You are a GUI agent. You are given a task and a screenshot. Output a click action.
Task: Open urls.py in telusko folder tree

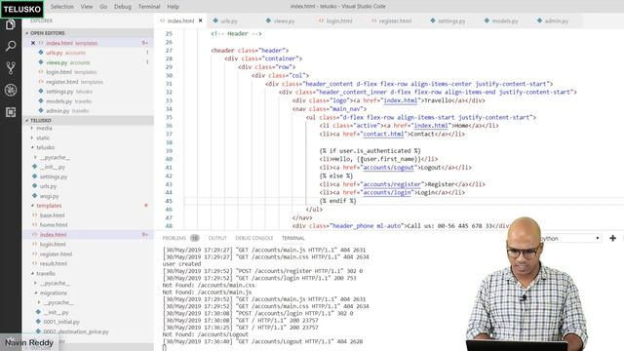point(48,186)
